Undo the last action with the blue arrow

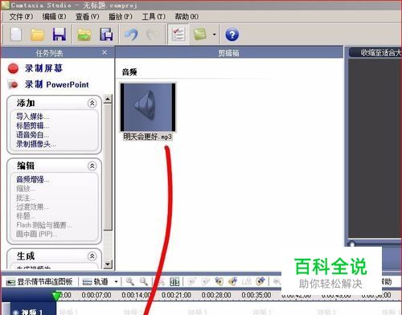click(131, 35)
